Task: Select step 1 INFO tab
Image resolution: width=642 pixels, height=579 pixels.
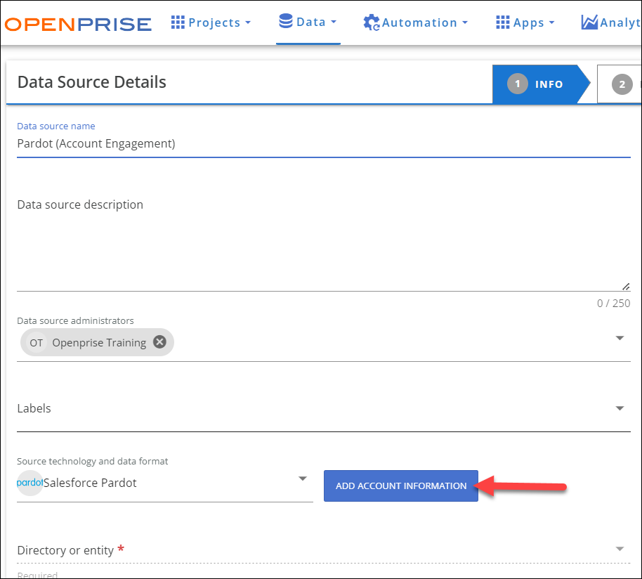Action: (x=541, y=84)
